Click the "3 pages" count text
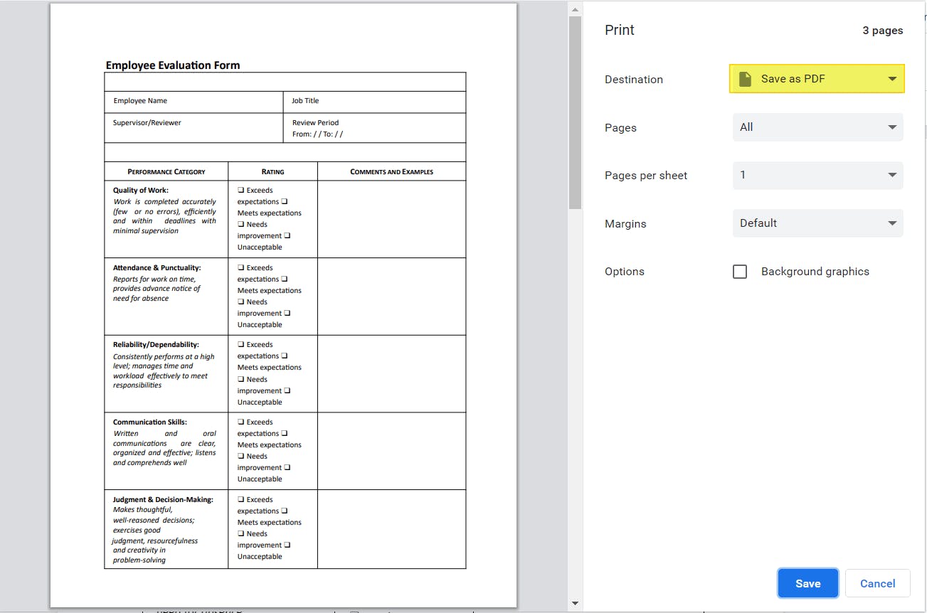 882,31
